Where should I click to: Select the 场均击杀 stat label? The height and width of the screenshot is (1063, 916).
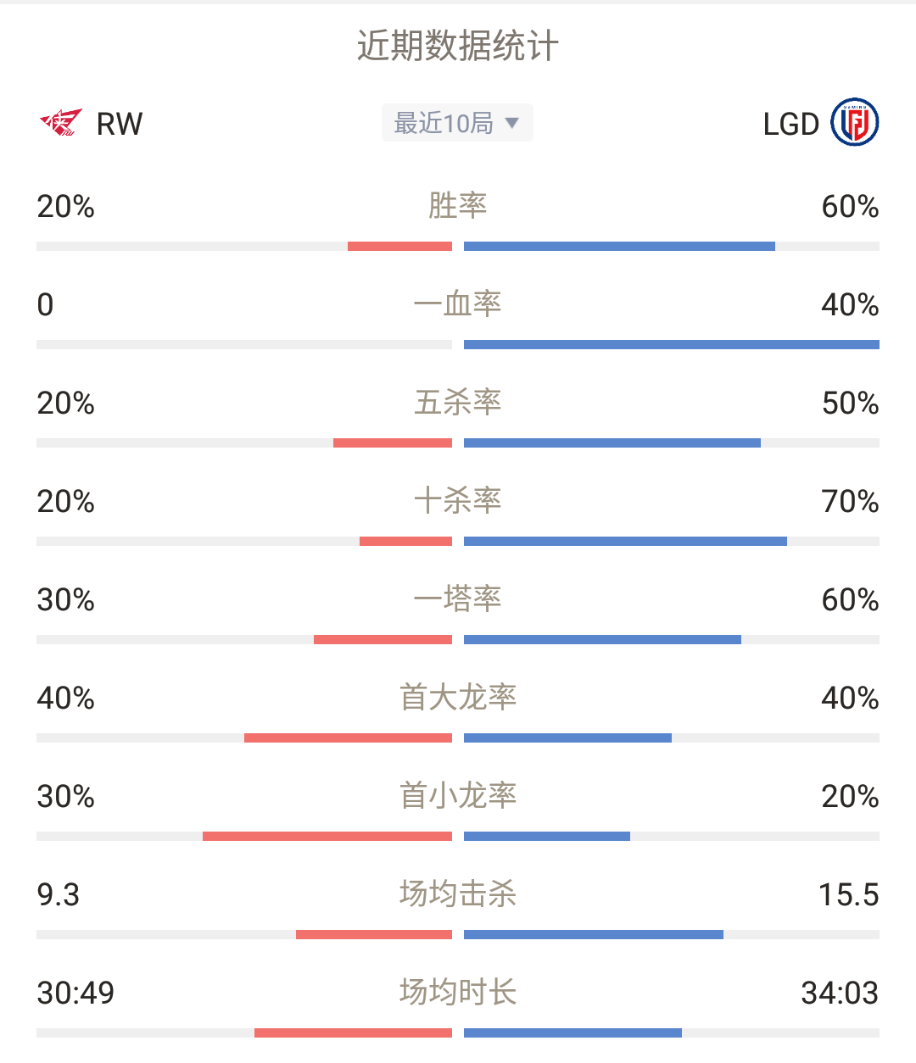click(x=458, y=893)
